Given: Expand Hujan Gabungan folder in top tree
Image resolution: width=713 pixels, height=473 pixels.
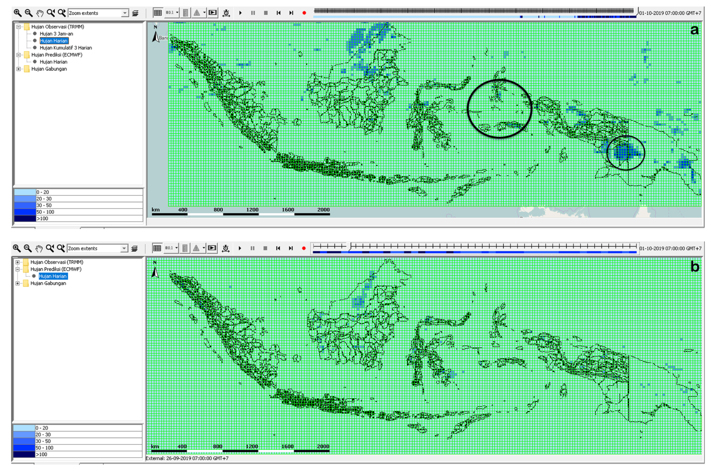Looking at the screenshot, I should 18,69.
